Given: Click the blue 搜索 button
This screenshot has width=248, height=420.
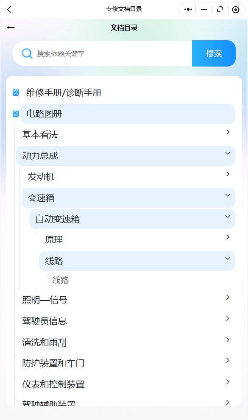Looking at the screenshot, I should (x=214, y=53).
